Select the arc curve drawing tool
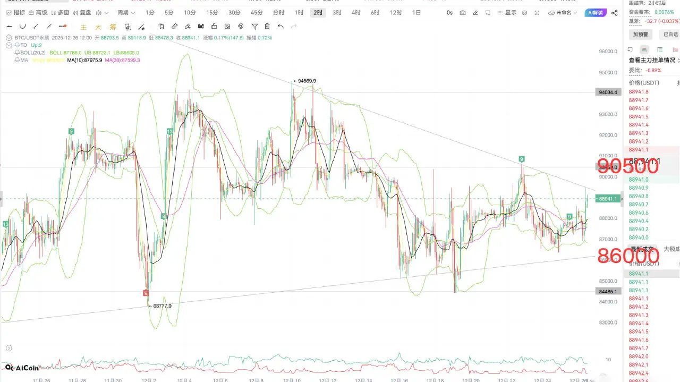This screenshot has height=382, width=680. [x=23, y=26]
